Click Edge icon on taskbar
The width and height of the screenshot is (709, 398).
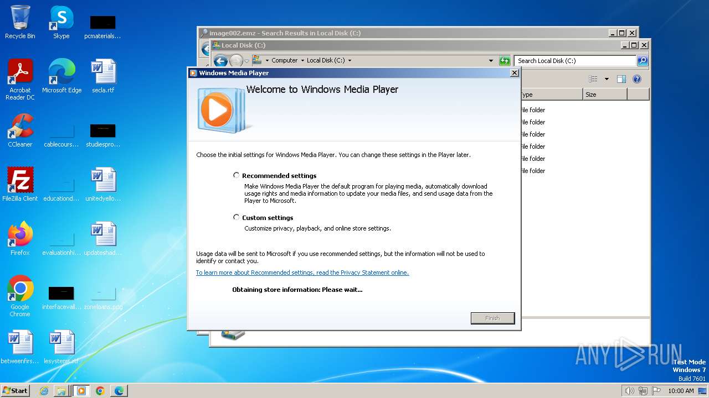click(119, 391)
